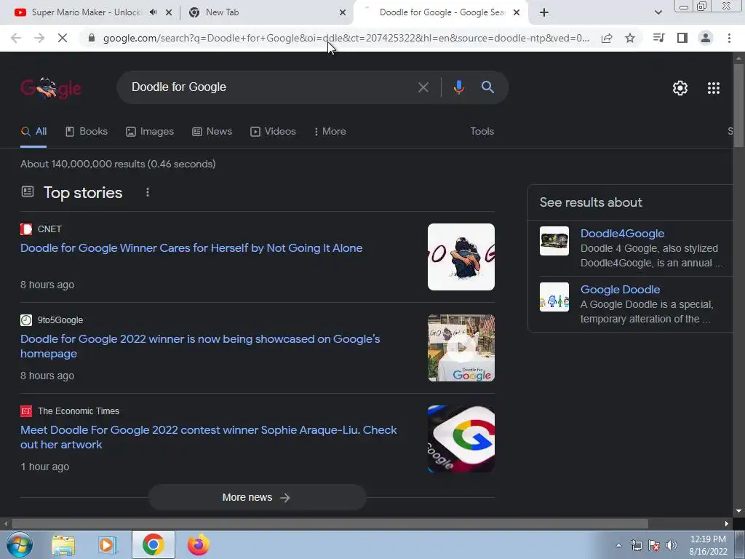Select the Books results tab
The width and height of the screenshot is (745, 559).
(x=87, y=132)
